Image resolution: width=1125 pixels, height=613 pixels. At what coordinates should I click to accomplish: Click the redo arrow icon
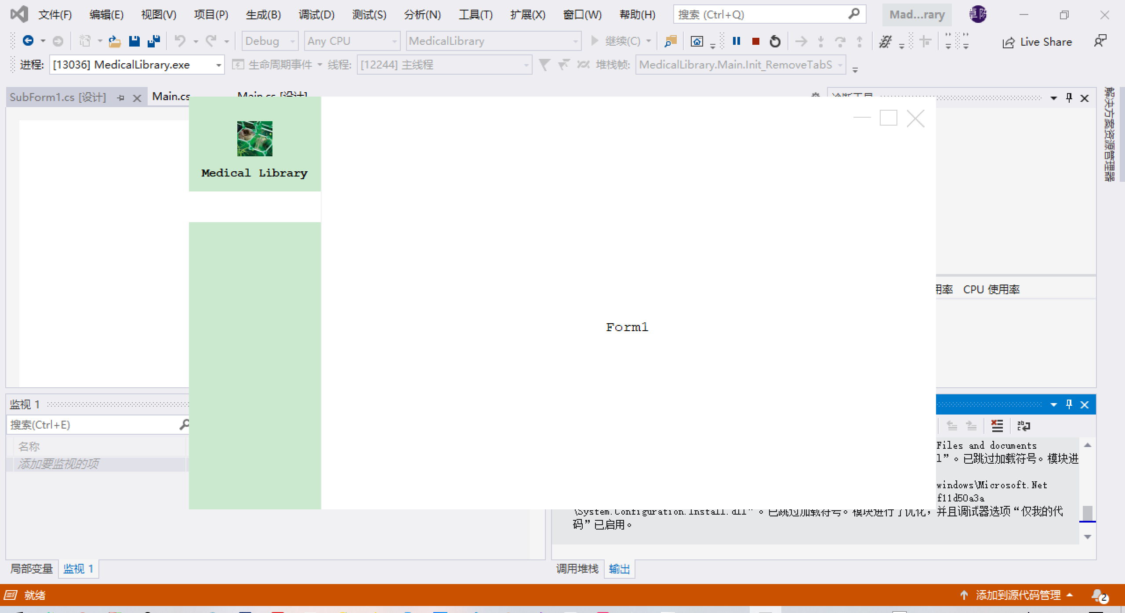click(x=211, y=41)
